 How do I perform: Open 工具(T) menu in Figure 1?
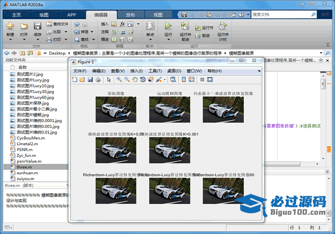point(155,71)
